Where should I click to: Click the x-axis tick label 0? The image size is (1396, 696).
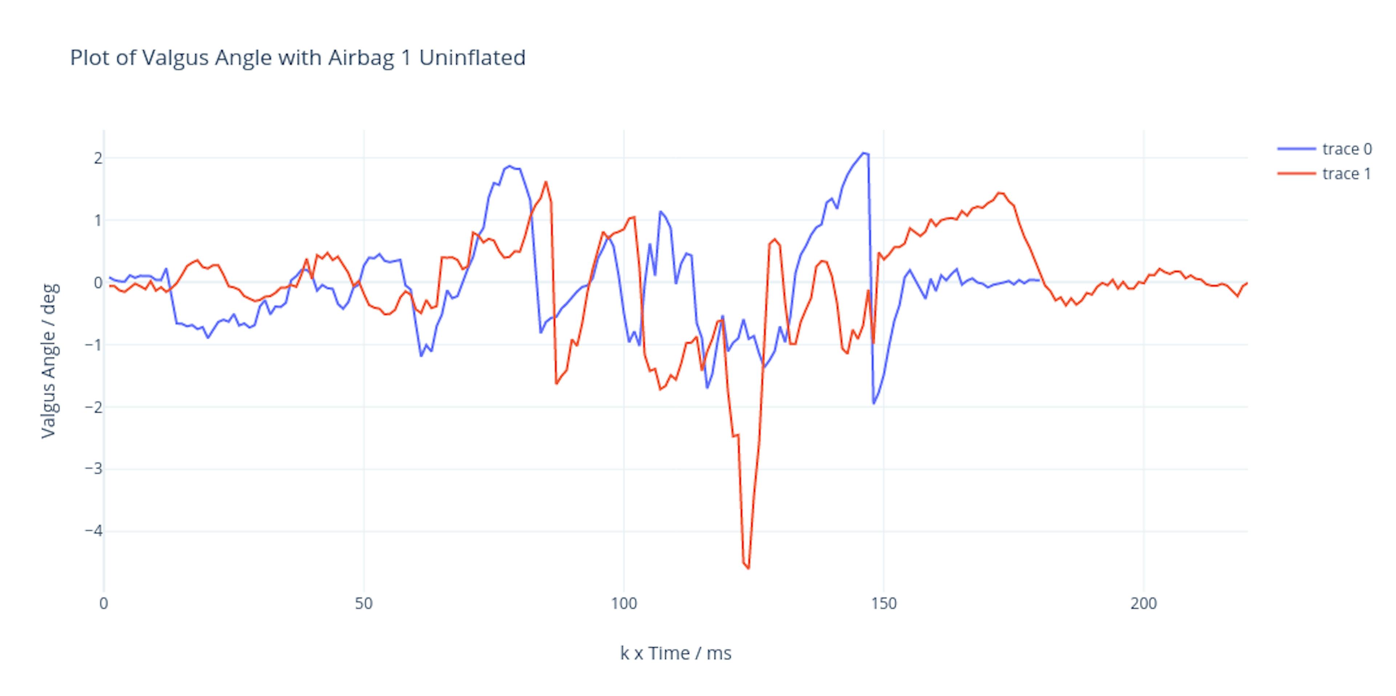pos(104,603)
